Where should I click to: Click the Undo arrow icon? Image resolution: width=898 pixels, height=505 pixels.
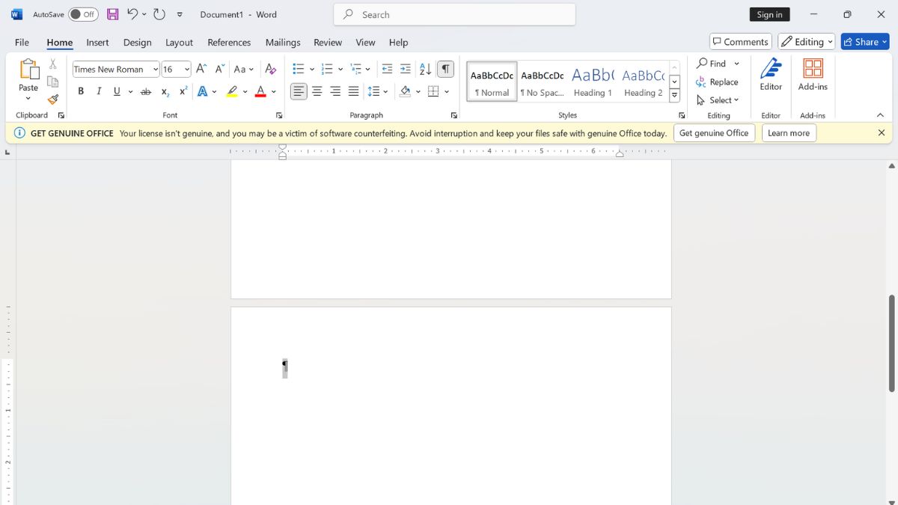pyautogui.click(x=132, y=14)
